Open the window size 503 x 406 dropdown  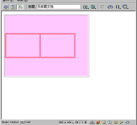point(66,122)
